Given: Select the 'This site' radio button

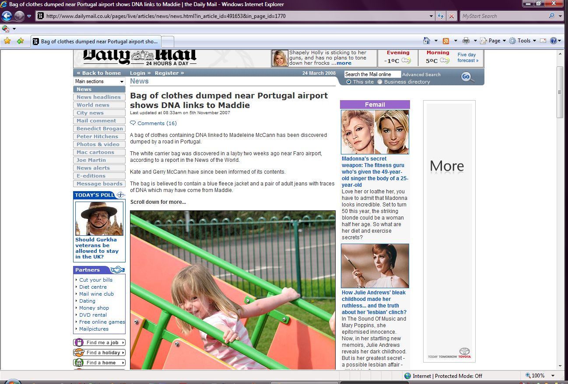Looking at the screenshot, I should pyautogui.click(x=349, y=82).
